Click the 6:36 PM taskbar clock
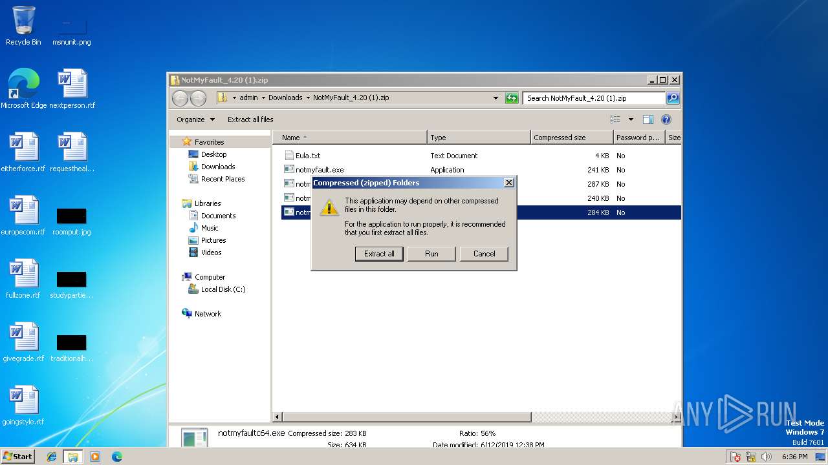The height and width of the screenshot is (465, 828). click(x=794, y=457)
